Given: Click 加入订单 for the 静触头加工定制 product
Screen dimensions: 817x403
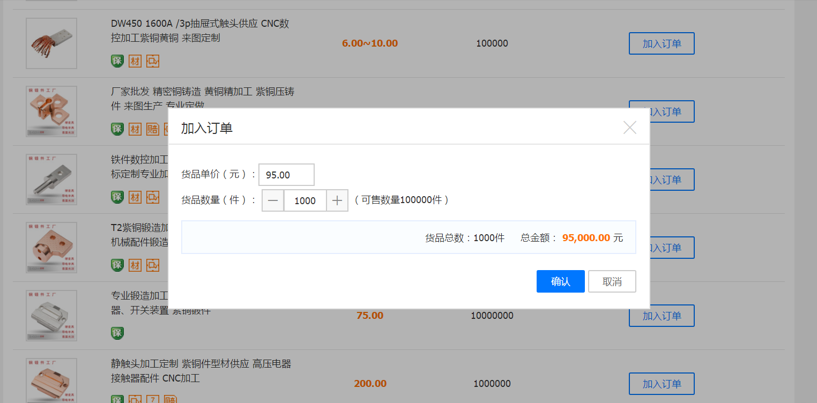Looking at the screenshot, I should click(x=662, y=384).
